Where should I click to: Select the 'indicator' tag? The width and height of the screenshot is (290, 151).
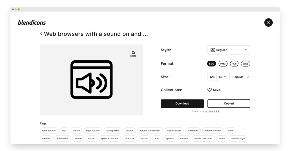coord(130,139)
